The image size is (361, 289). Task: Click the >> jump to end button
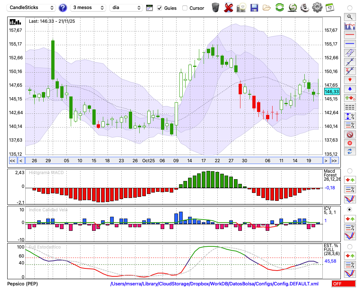tap(334, 160)
